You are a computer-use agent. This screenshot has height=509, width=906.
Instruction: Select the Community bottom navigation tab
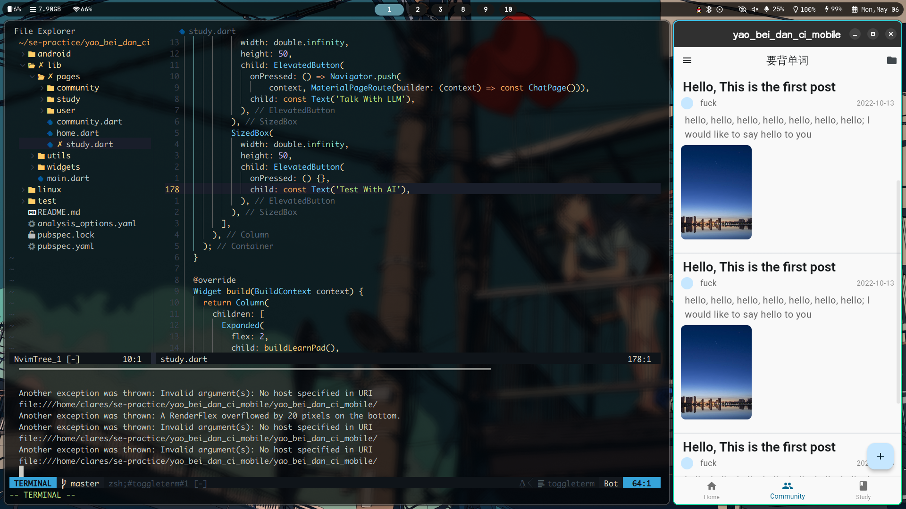click(788, 490)
